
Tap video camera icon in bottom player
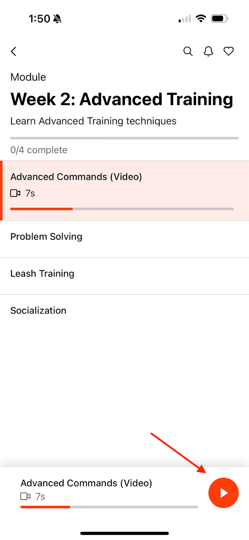click(x=26, y=496)
